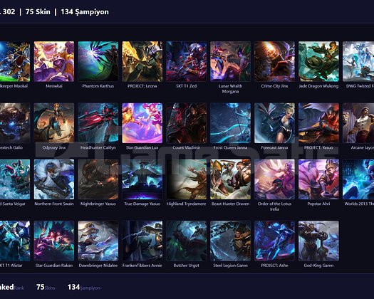Click the Jade Dragon Wukong skin image
Screen dimensions: 374x299
pos(318,61)
